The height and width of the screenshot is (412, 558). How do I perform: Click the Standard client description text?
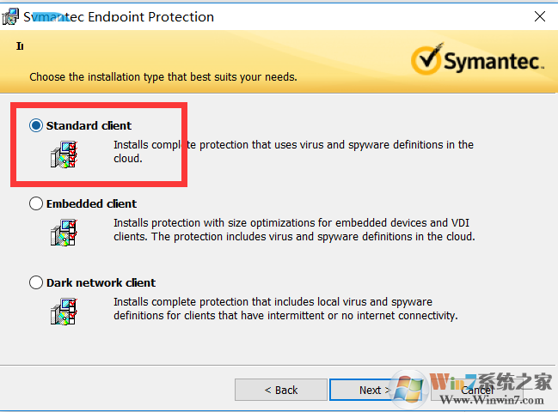[293, 152]
